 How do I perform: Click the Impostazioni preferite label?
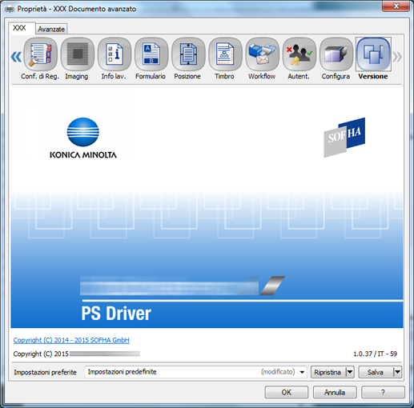click(x=45, y=372)
